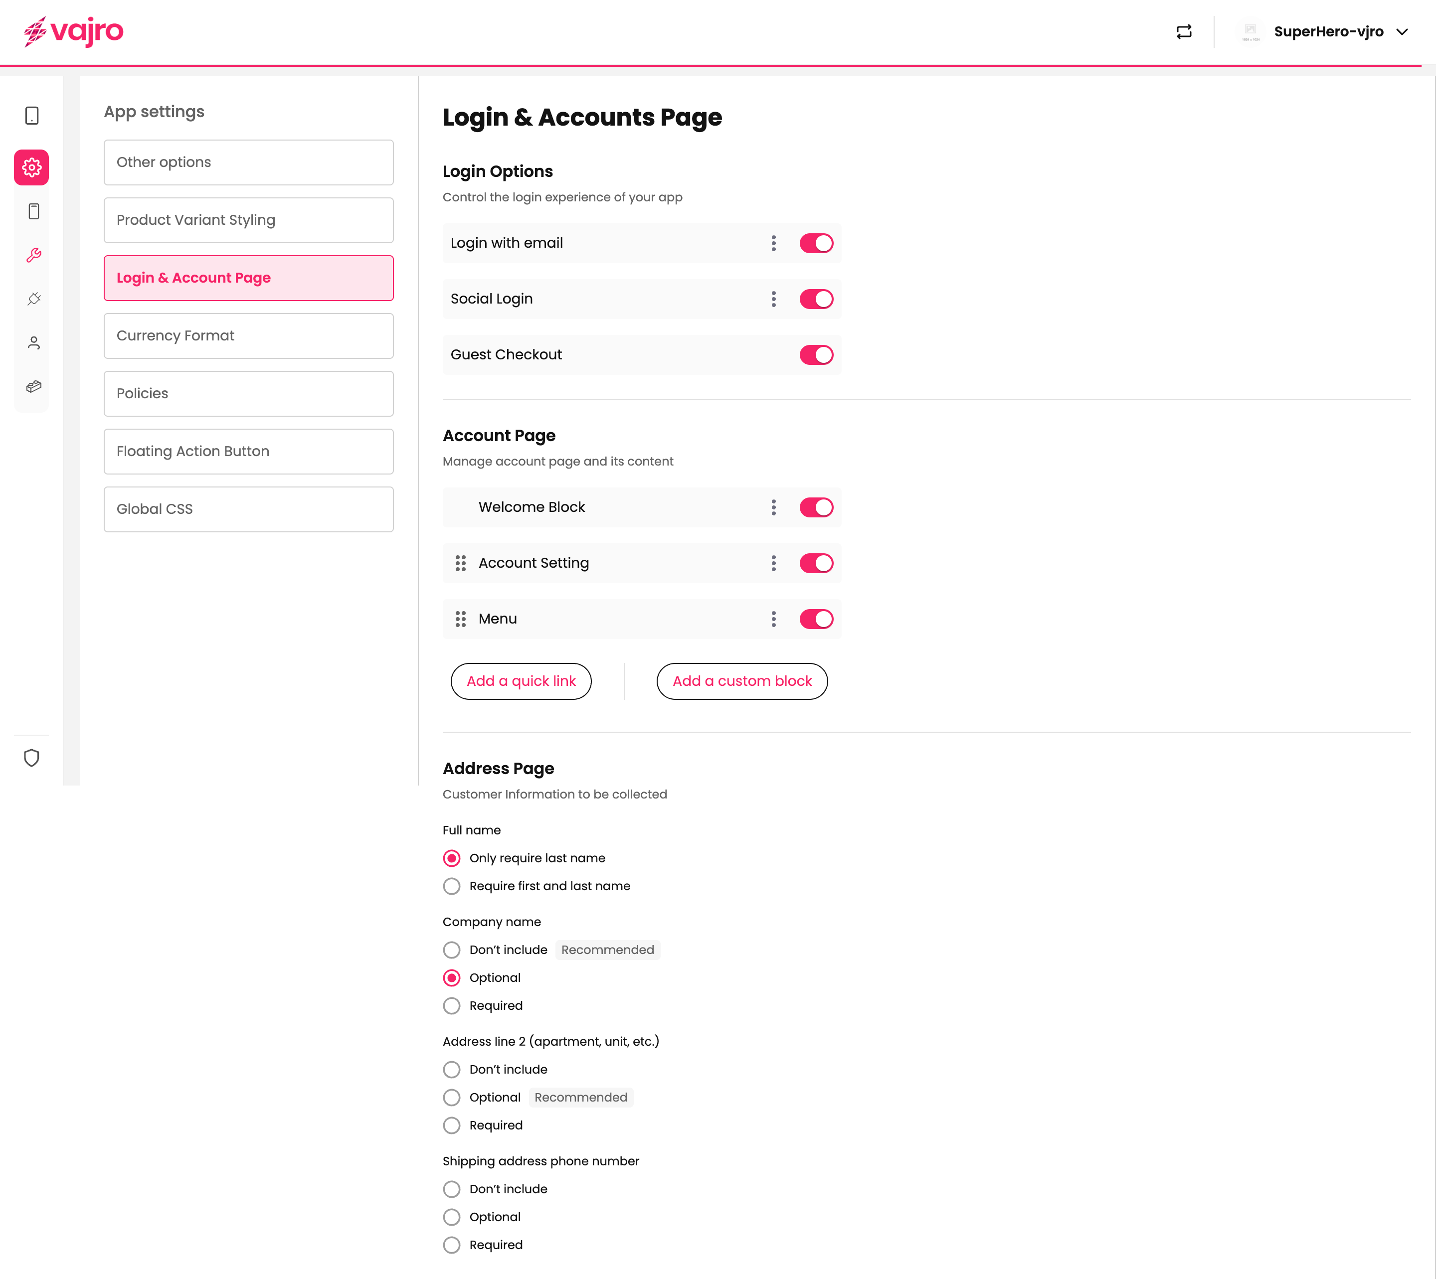The height and width of the screenshot is (1279, 1436).
Task: Click the vajro logo
Action: click(74, 31)
